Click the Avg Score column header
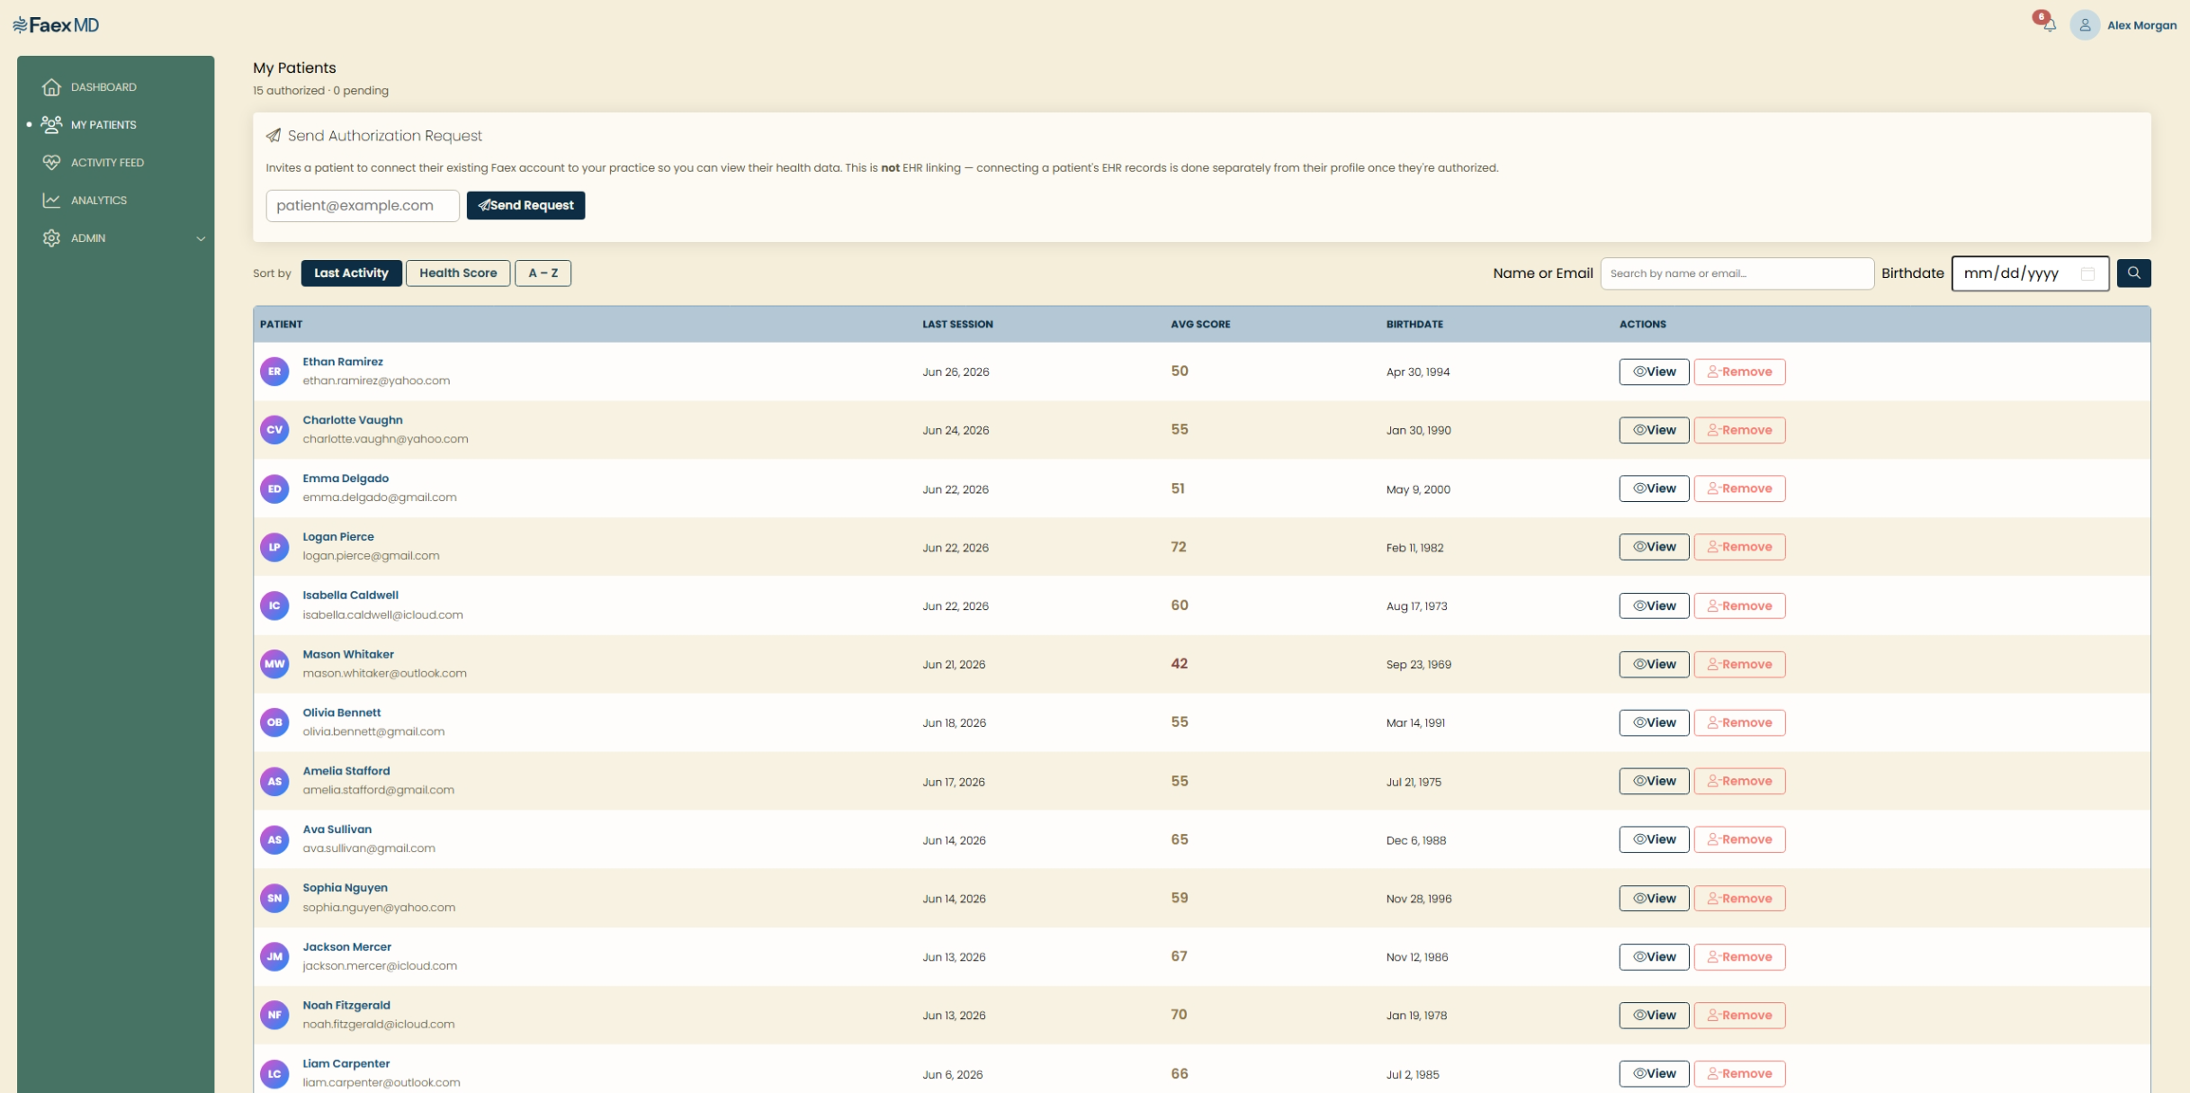This screenshot has width=2190, height=1093. pyautogui.click(x=1200, y=324)
